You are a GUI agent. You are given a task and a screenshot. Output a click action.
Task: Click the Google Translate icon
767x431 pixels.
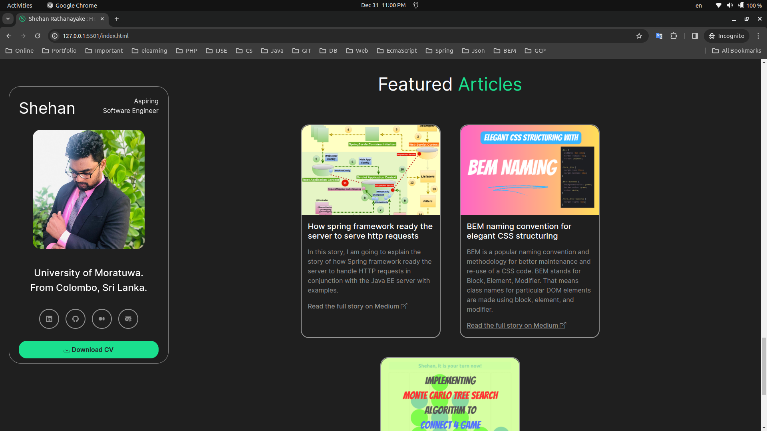659,36
